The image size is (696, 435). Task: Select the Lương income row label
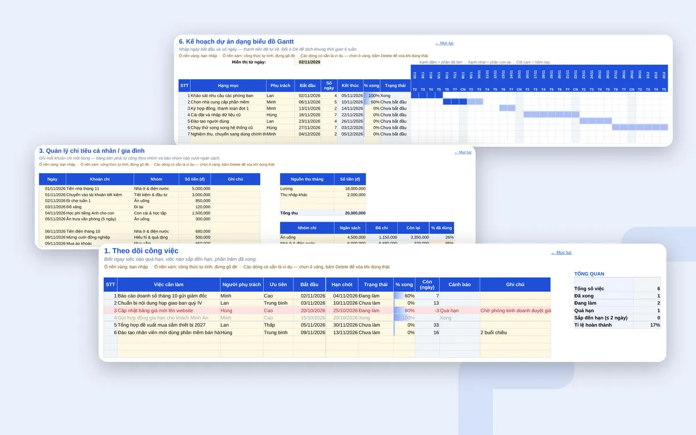[x=307, y=188]
